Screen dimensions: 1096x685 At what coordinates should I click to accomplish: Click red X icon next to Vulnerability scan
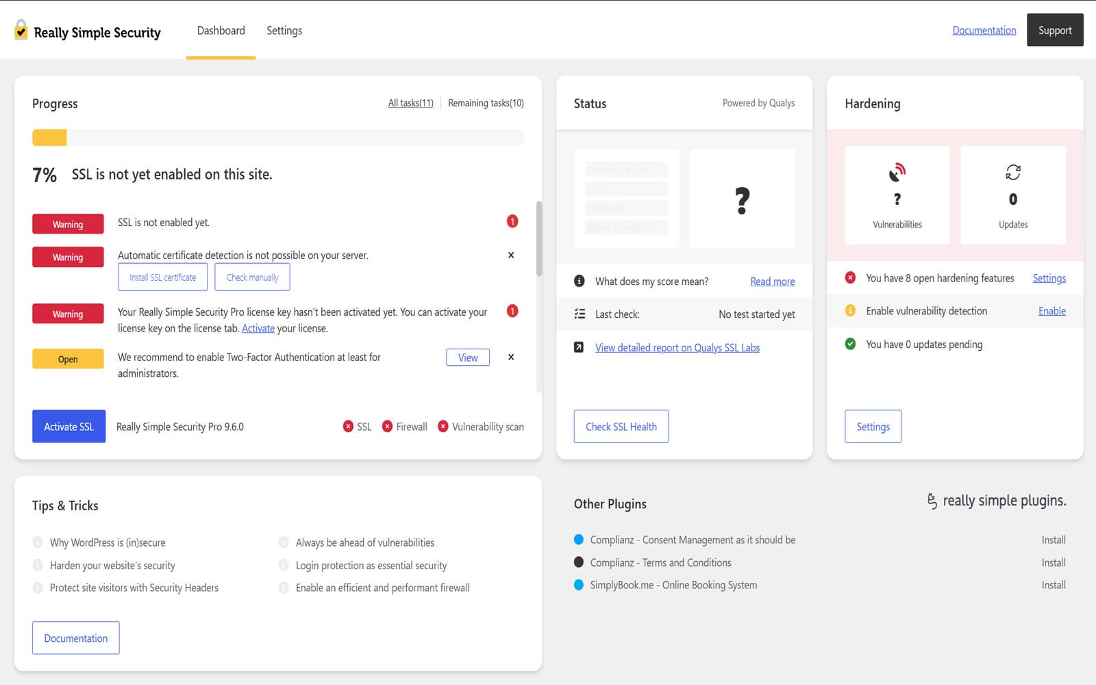[x=443, y=426]
